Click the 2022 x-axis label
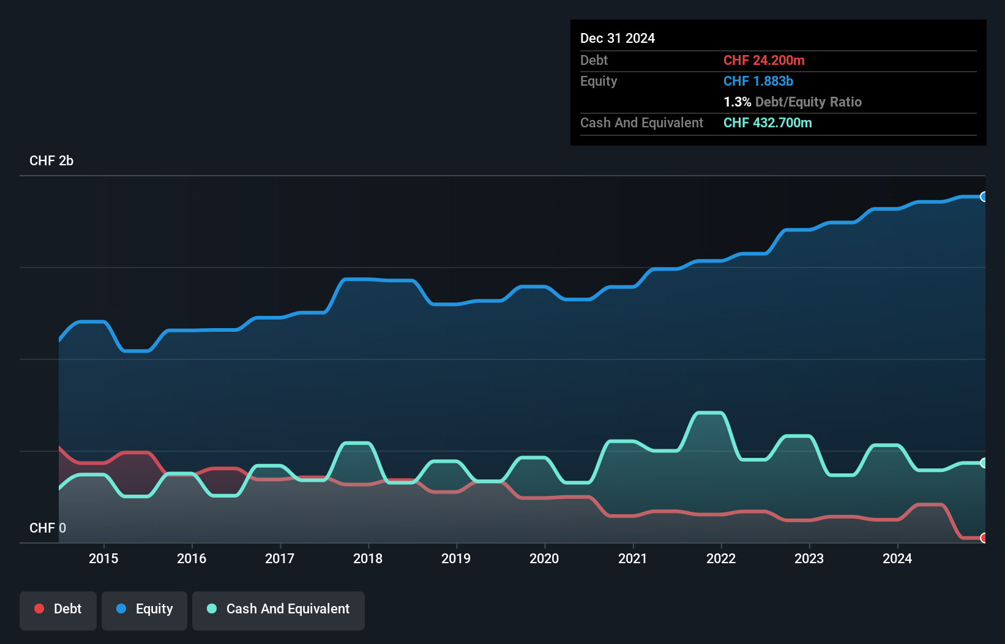This screenshot has height=644, width=1005. [x=721, y=558]
